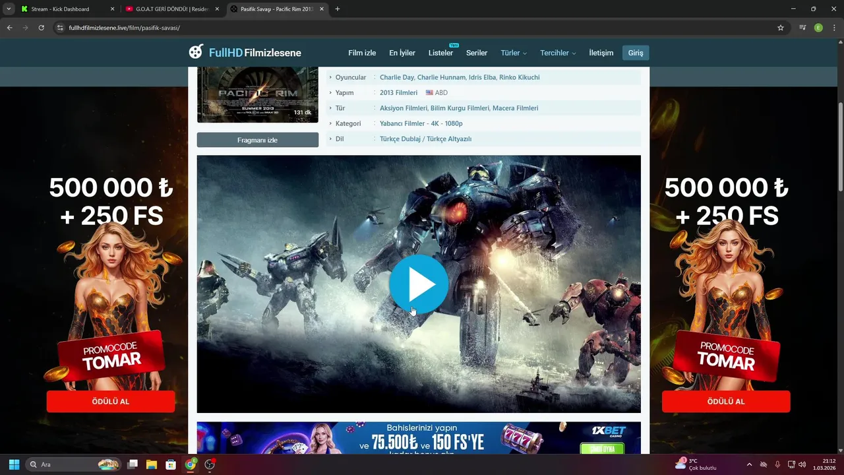The height and width of the screenshot is (475, 844).
Task: Open File Explorer from the taskbar
Action: pyautogui.click(x=152, y=464)
